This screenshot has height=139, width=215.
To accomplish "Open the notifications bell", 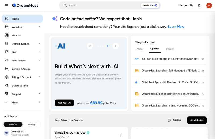I will (x=199, y=5).
